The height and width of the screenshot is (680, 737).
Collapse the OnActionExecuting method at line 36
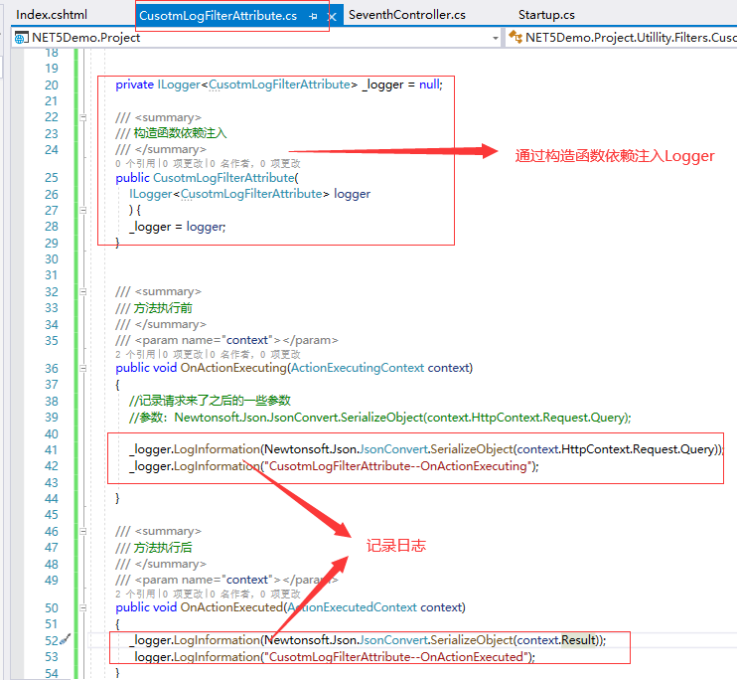coord(83,368)
